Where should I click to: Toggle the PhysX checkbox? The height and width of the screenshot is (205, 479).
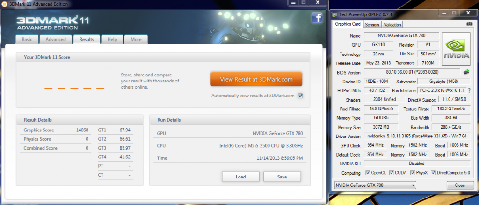413,173
